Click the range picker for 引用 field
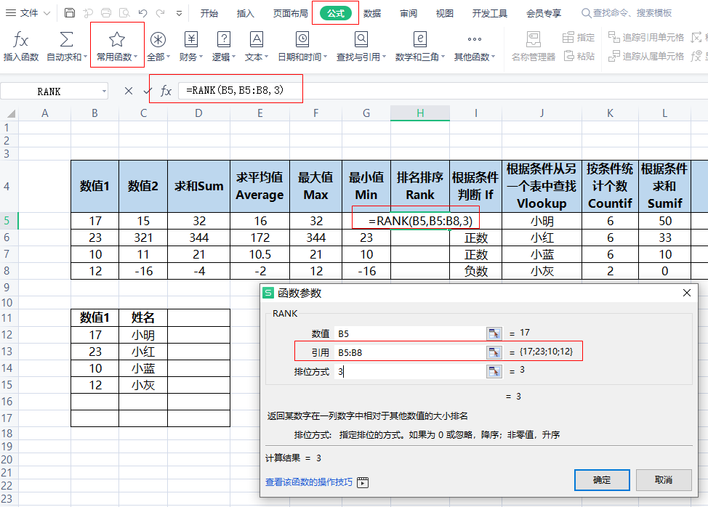 coord(494,352)
